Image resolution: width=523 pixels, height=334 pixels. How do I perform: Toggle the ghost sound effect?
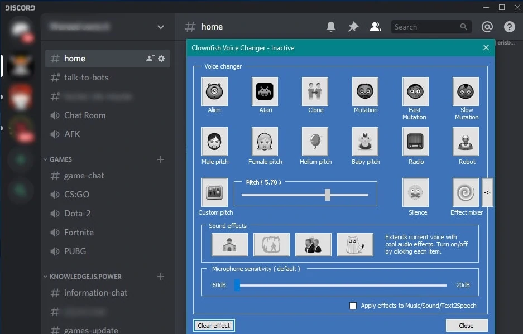[x=355, y=245]
